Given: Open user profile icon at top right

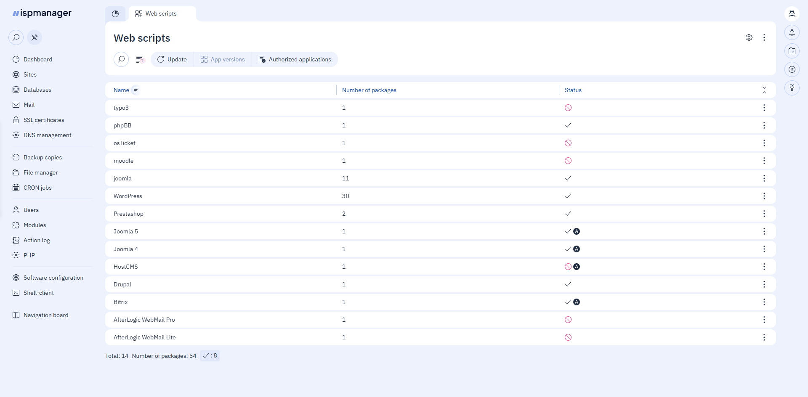Looking at the screenshot, I should (792, 14).
